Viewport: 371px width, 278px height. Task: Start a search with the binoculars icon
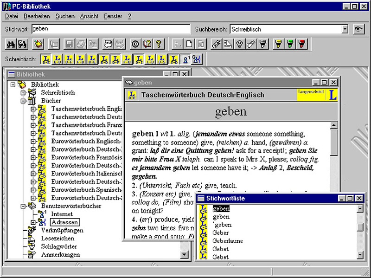coord(11,44)
